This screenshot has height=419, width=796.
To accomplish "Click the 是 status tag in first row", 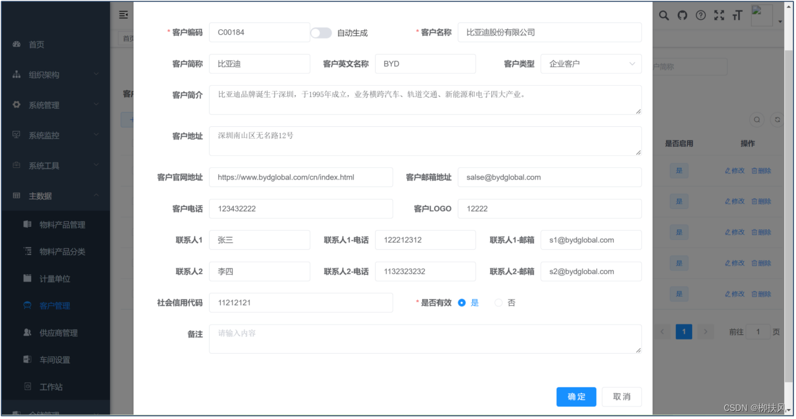I will tap(679, 170).
